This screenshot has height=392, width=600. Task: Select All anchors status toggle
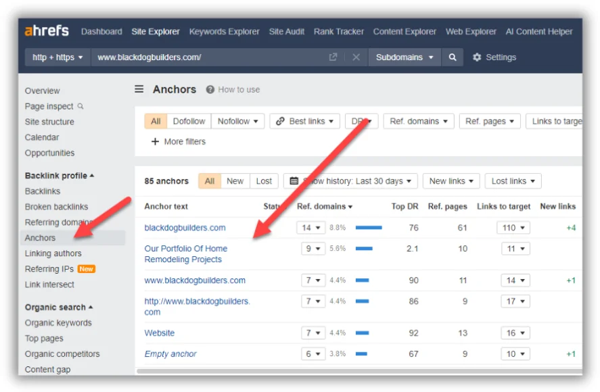click(209, 181)
